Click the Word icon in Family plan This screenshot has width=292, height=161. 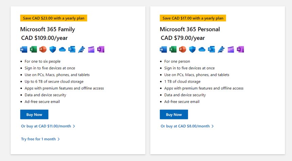pos(24,49)
